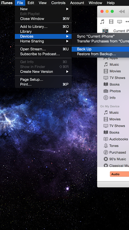129x230 pixels.
Task: Open the iTunes application menu
Action: [7, 3]
